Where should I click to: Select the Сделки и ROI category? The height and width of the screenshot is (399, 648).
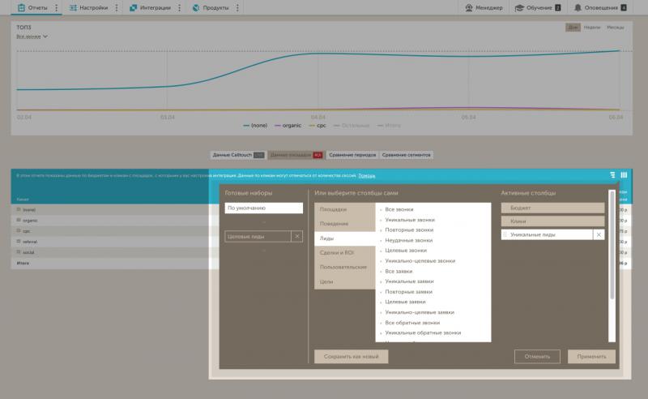[337, 252]
